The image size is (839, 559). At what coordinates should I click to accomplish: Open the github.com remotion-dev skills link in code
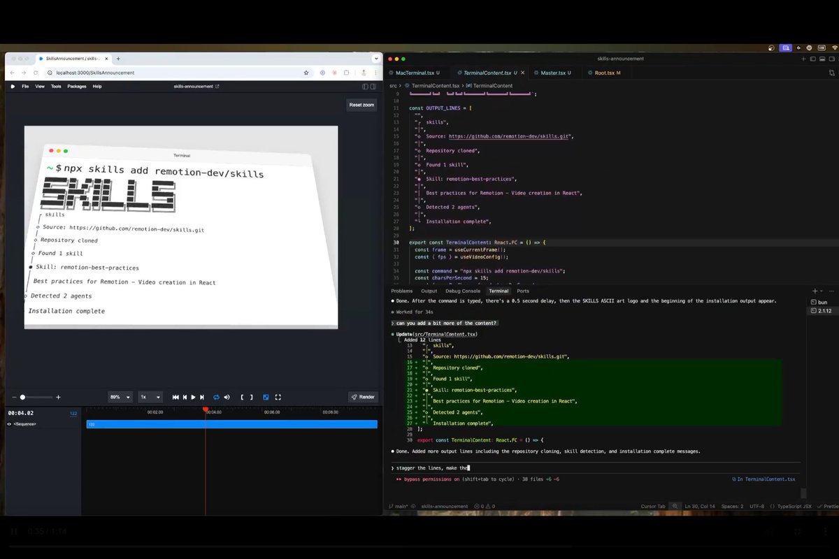coord(510,136)
